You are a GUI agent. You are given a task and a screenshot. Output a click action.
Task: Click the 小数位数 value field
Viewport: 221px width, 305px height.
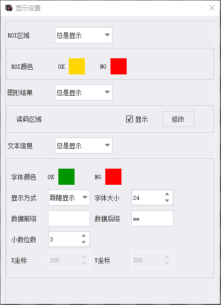[64, 239]
